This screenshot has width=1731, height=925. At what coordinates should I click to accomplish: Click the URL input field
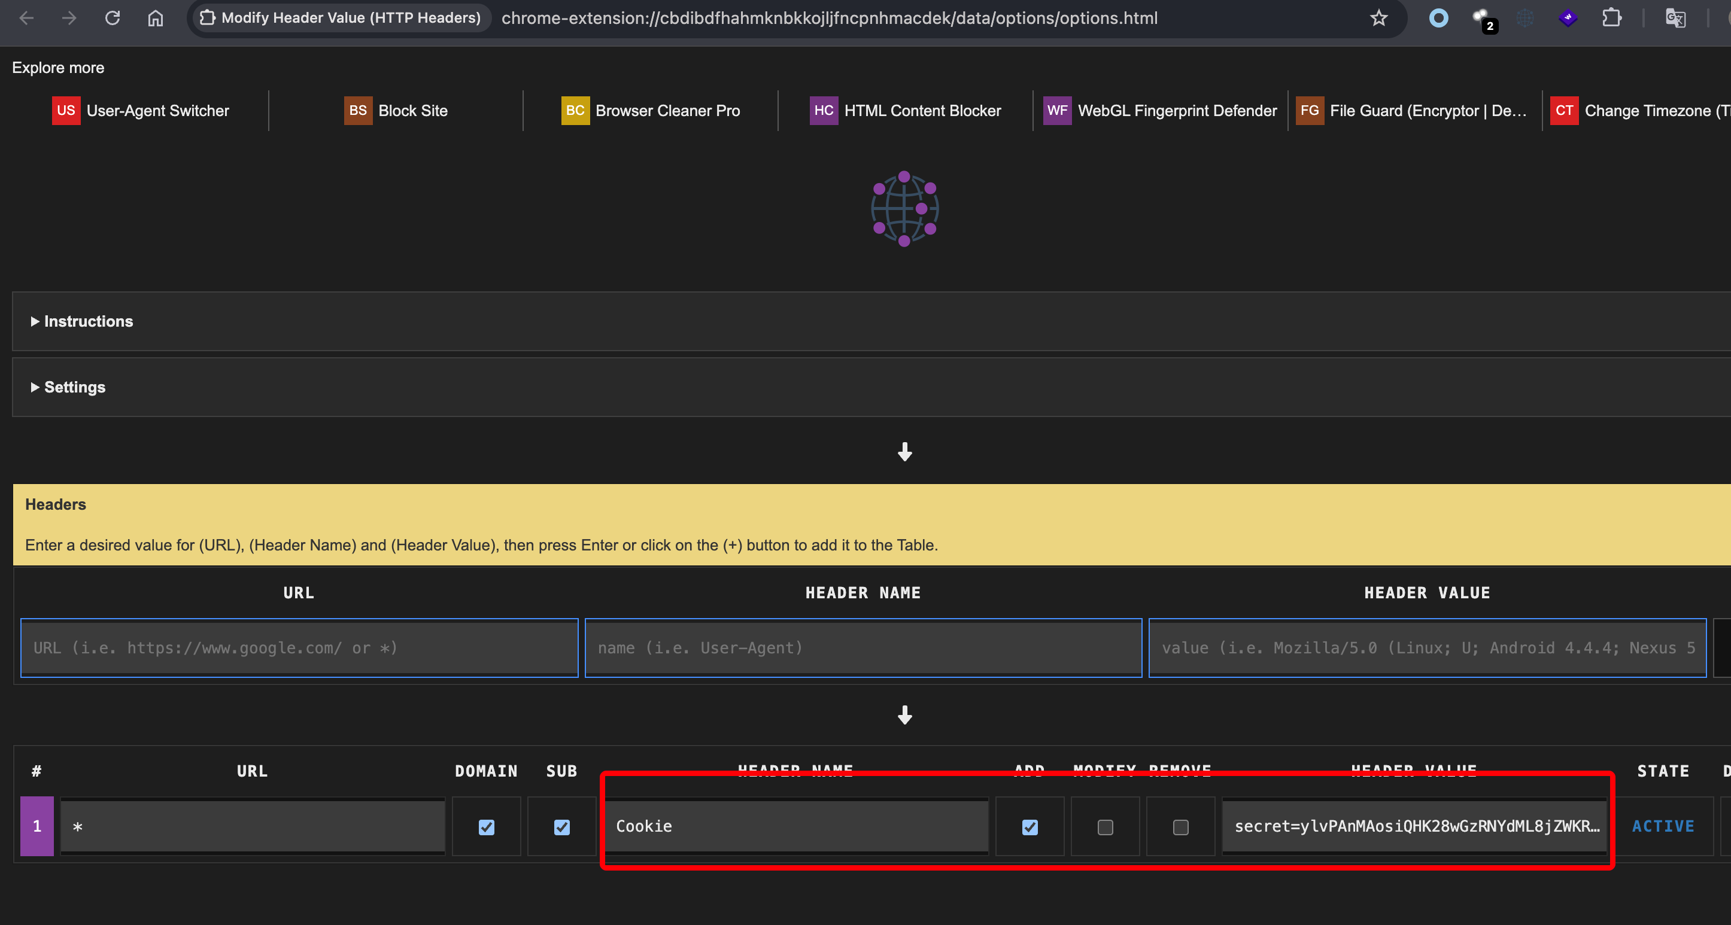(299, 648)
